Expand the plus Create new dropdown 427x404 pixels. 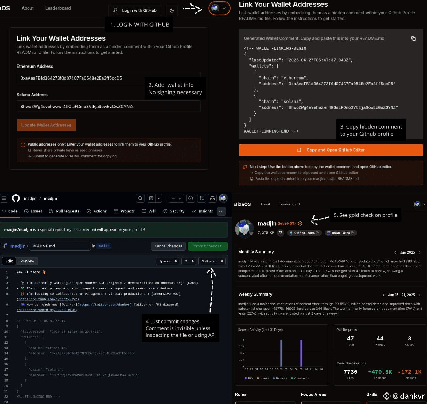(176, 198)
